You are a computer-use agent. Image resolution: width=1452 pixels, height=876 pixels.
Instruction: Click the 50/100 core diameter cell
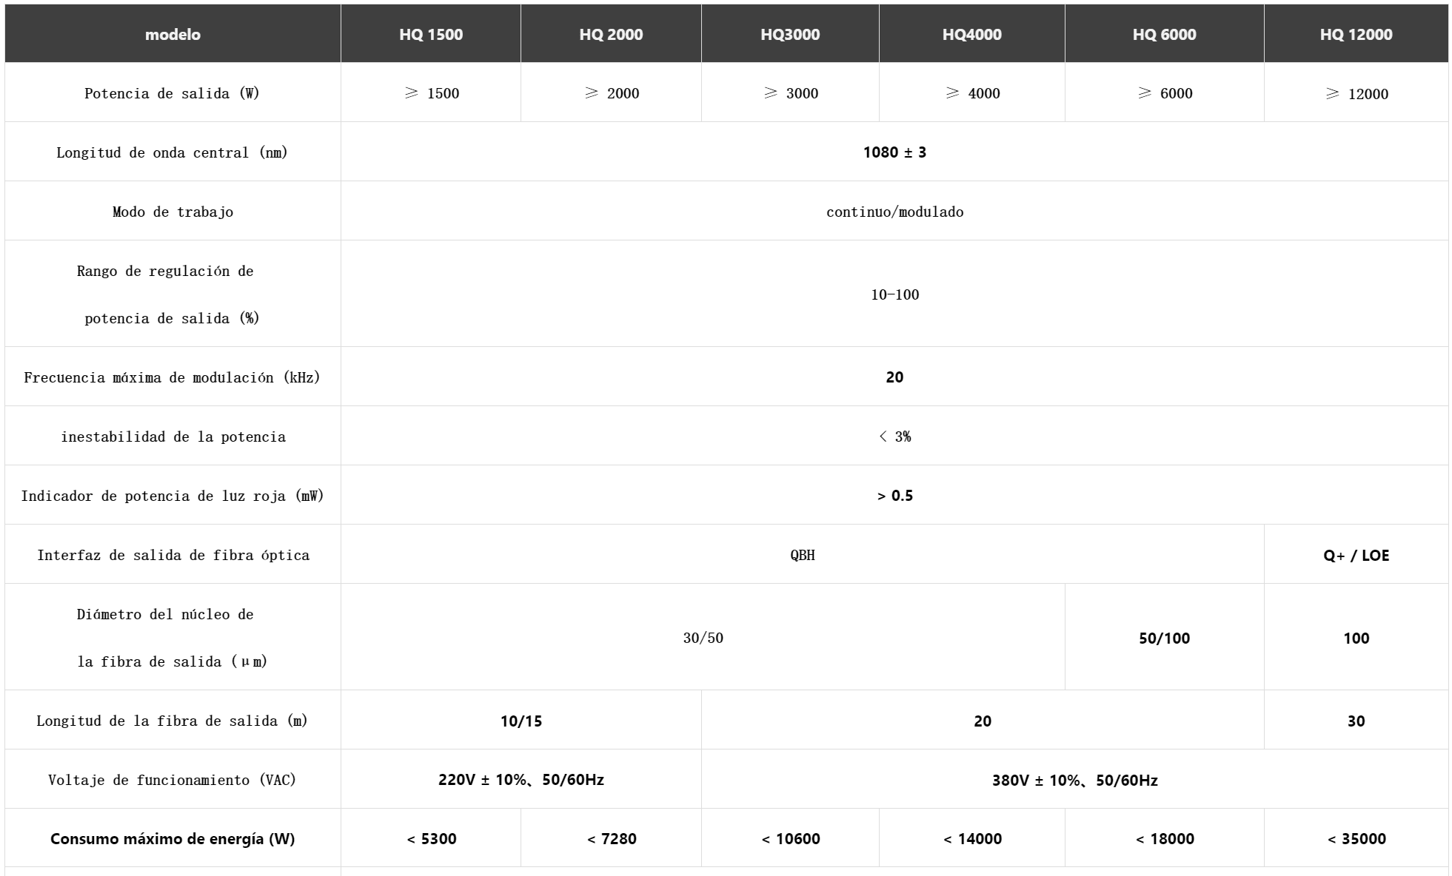pyautogui.click(x=1165, y=638)
